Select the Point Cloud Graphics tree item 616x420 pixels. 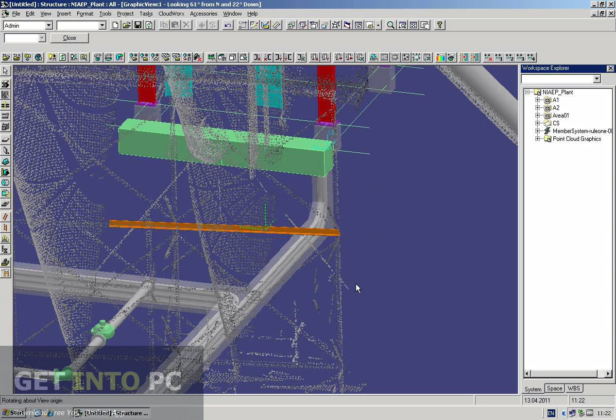577,139
